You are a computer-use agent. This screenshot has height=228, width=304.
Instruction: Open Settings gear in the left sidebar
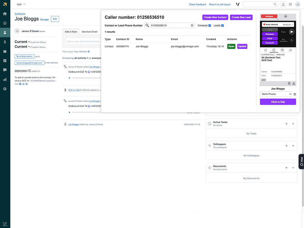(5, 89)
